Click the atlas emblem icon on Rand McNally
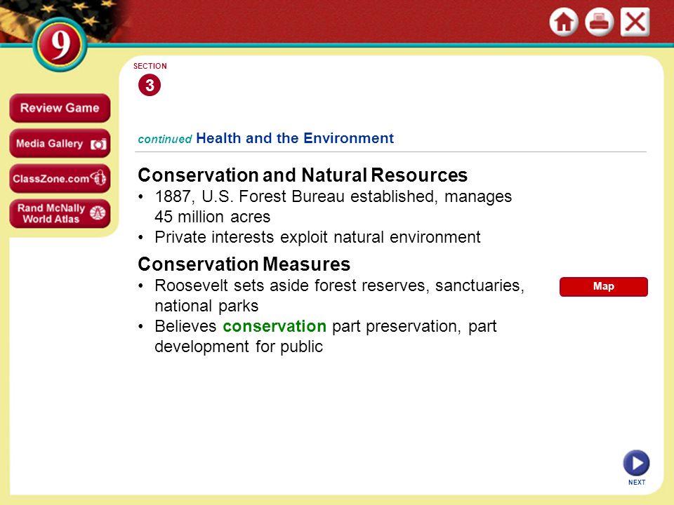 click(98, 213)
